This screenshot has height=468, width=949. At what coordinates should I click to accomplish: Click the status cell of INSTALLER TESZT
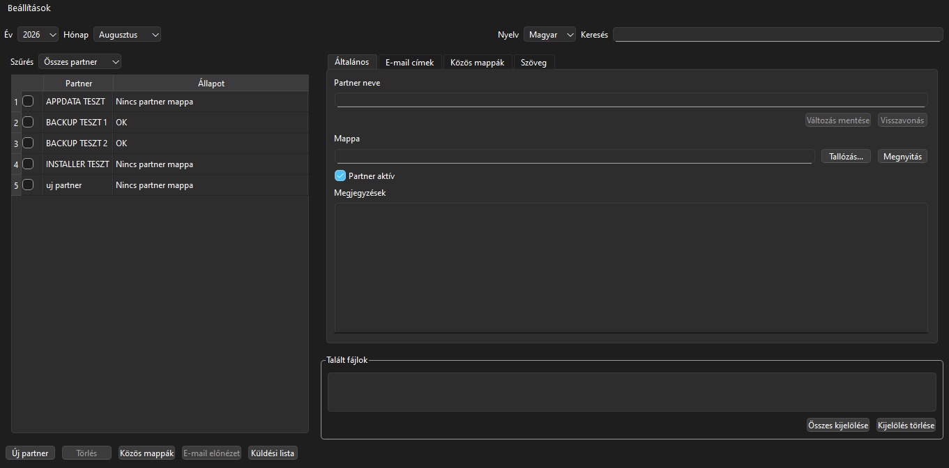pos(211,164)
